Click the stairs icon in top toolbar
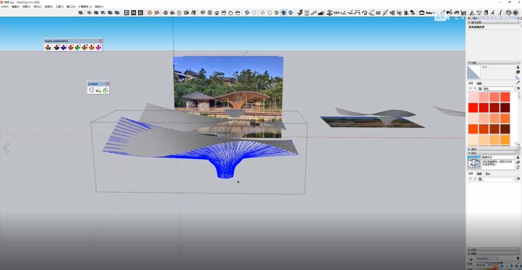 point(321,13)
